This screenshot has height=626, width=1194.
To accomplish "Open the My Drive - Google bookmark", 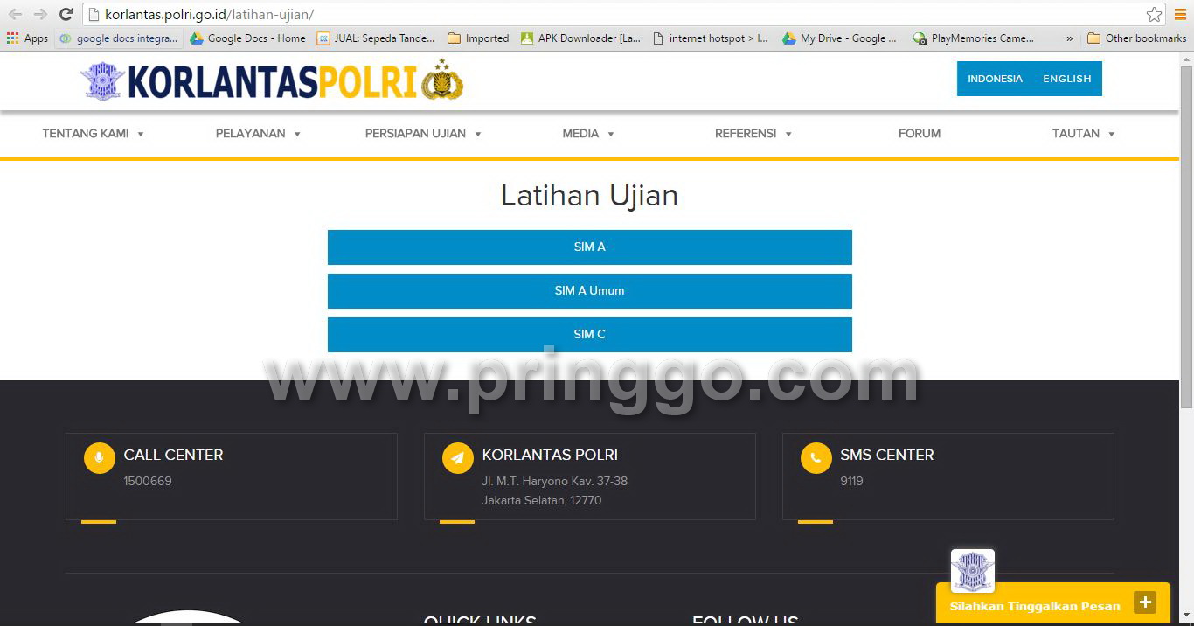I will (839, 38).
